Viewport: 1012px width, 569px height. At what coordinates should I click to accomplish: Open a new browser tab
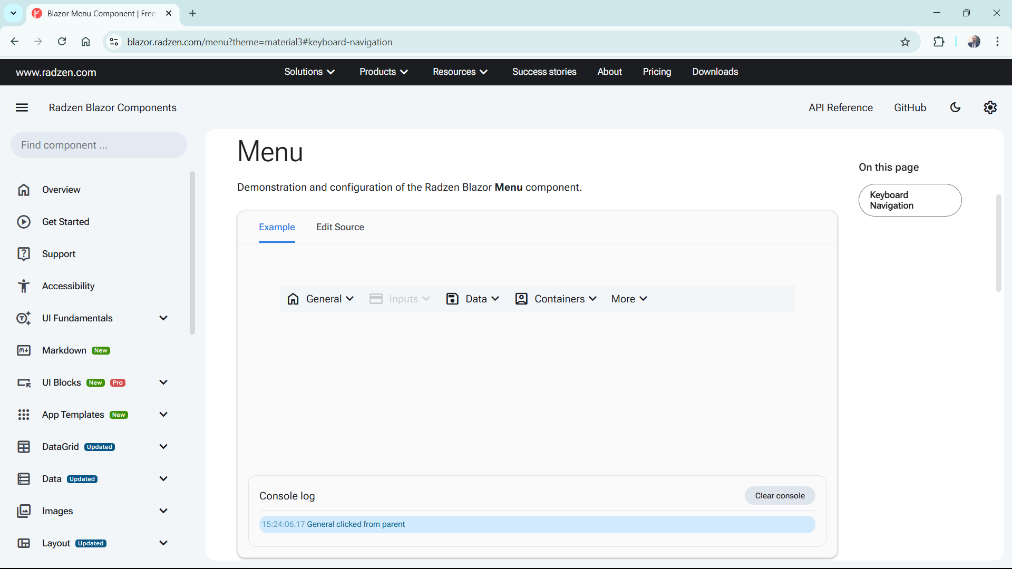[192, 13]
